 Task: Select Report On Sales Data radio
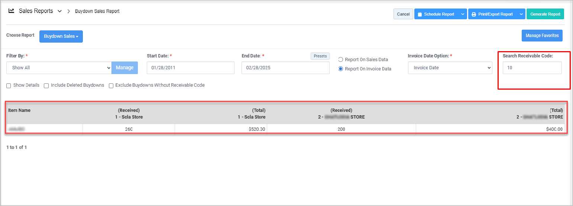tap(341, 60)
